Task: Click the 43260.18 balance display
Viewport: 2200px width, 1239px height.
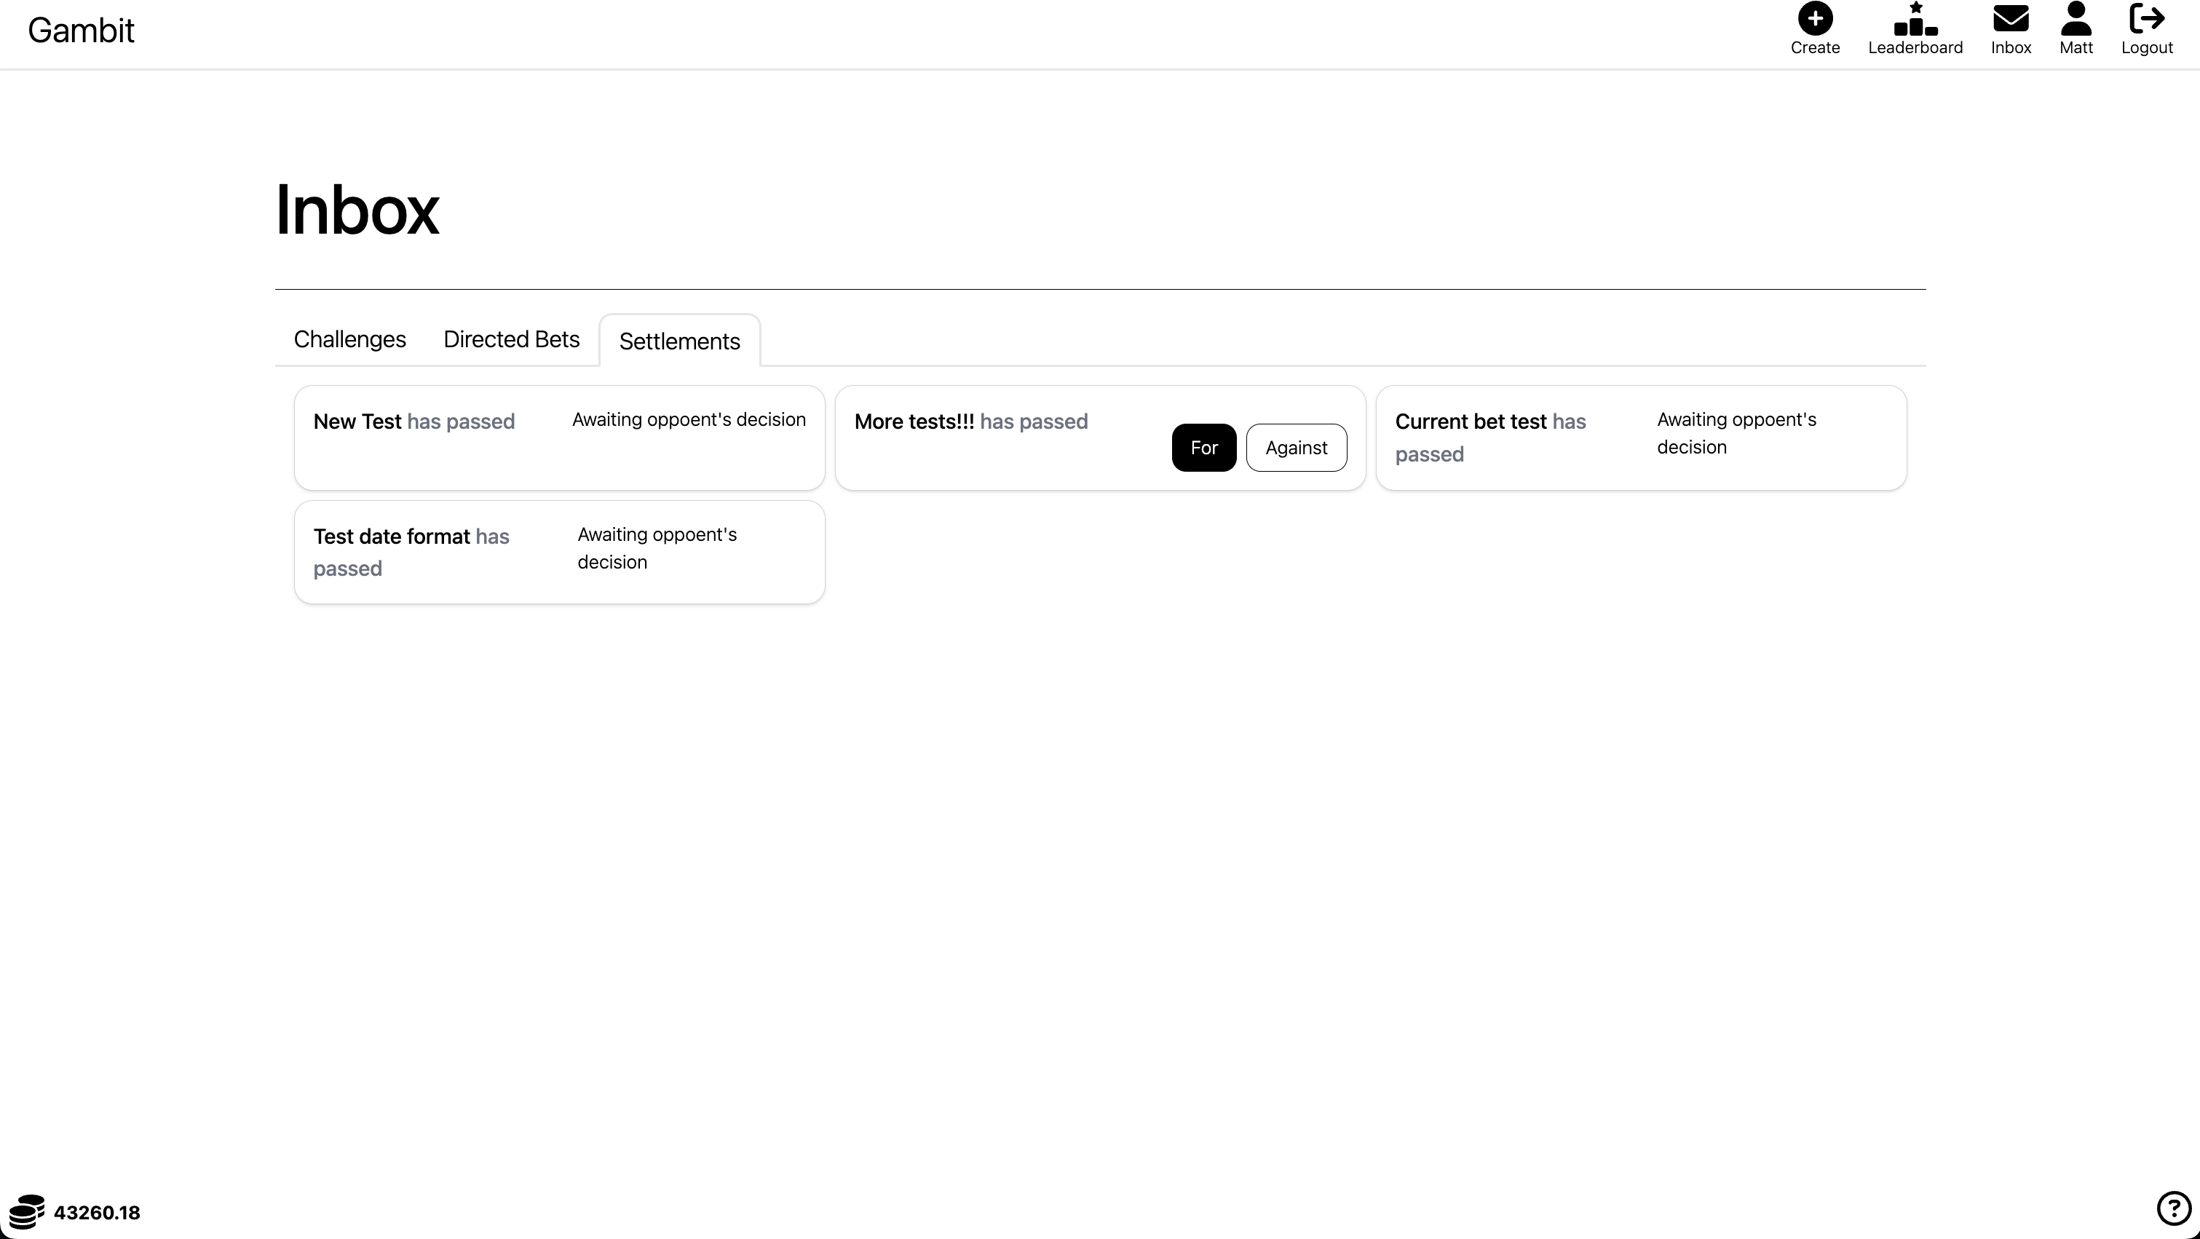Action: [x=98, y=1211]
